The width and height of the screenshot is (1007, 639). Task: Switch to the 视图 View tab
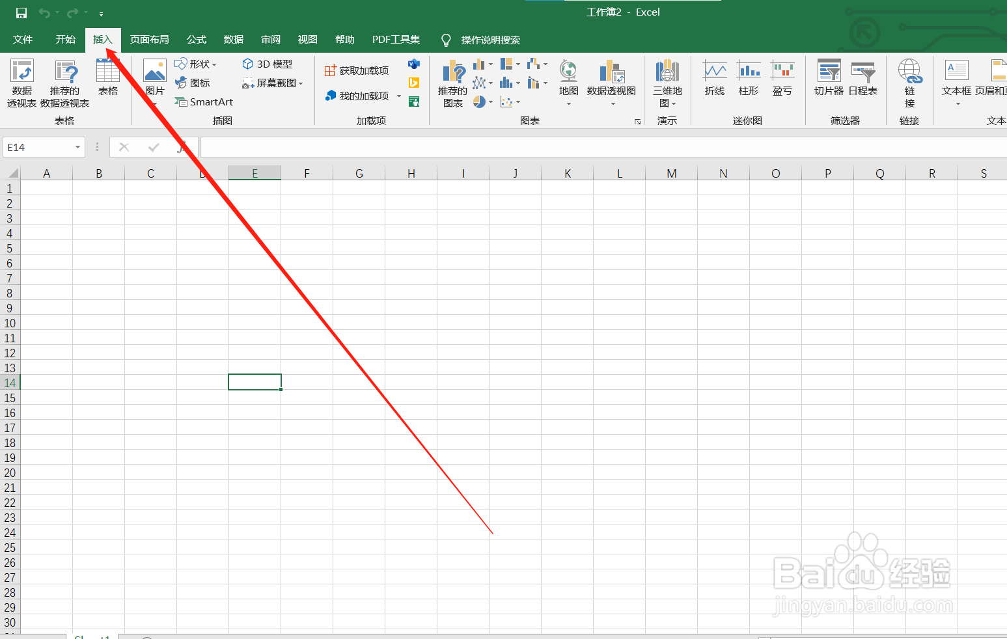pos(308,40)
